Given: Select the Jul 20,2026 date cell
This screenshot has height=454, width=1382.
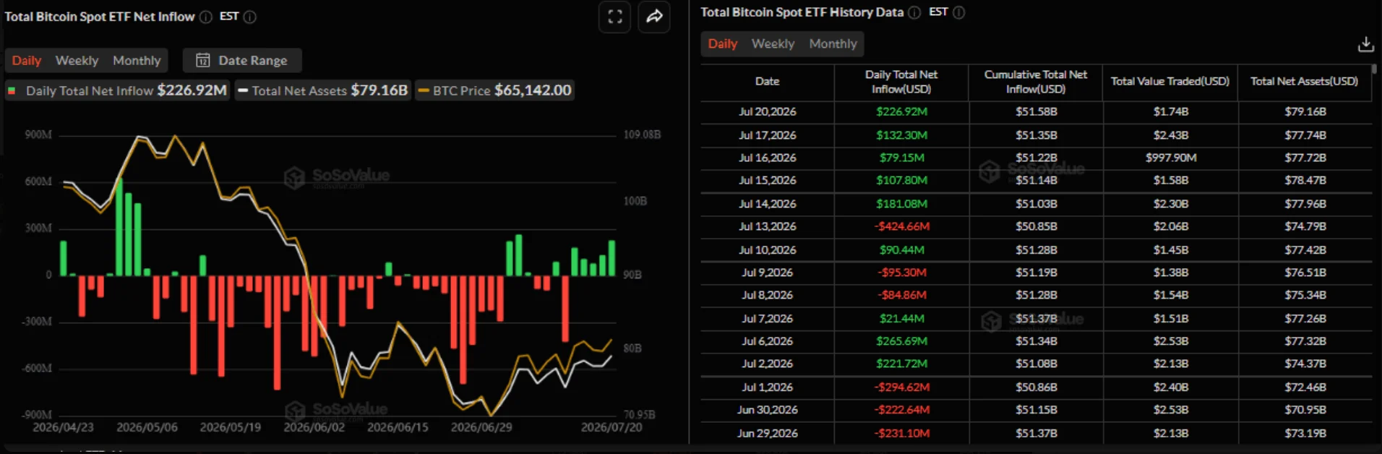Looking at the screenshot, I should pyautogui.click(x=768, y=111).
